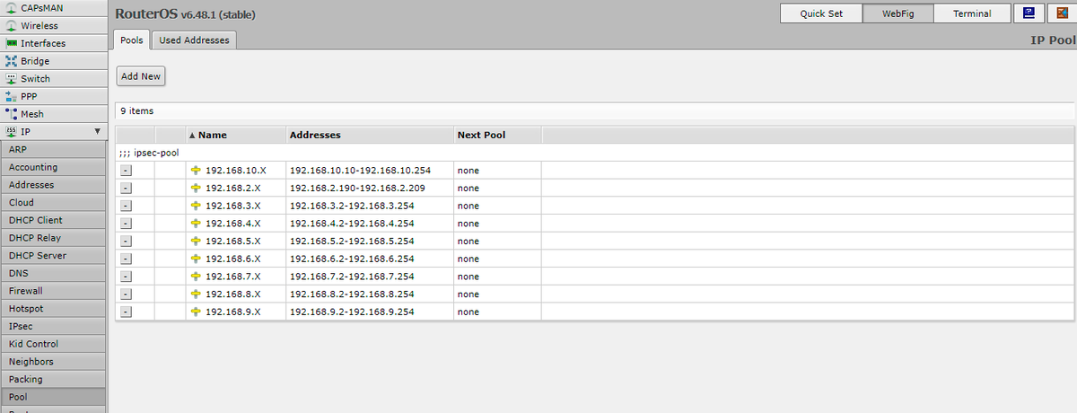Open the Bridge menu icon
The height and width of the screenshot is (413, 1077).
pyautogui.click(x=12, y=61)
